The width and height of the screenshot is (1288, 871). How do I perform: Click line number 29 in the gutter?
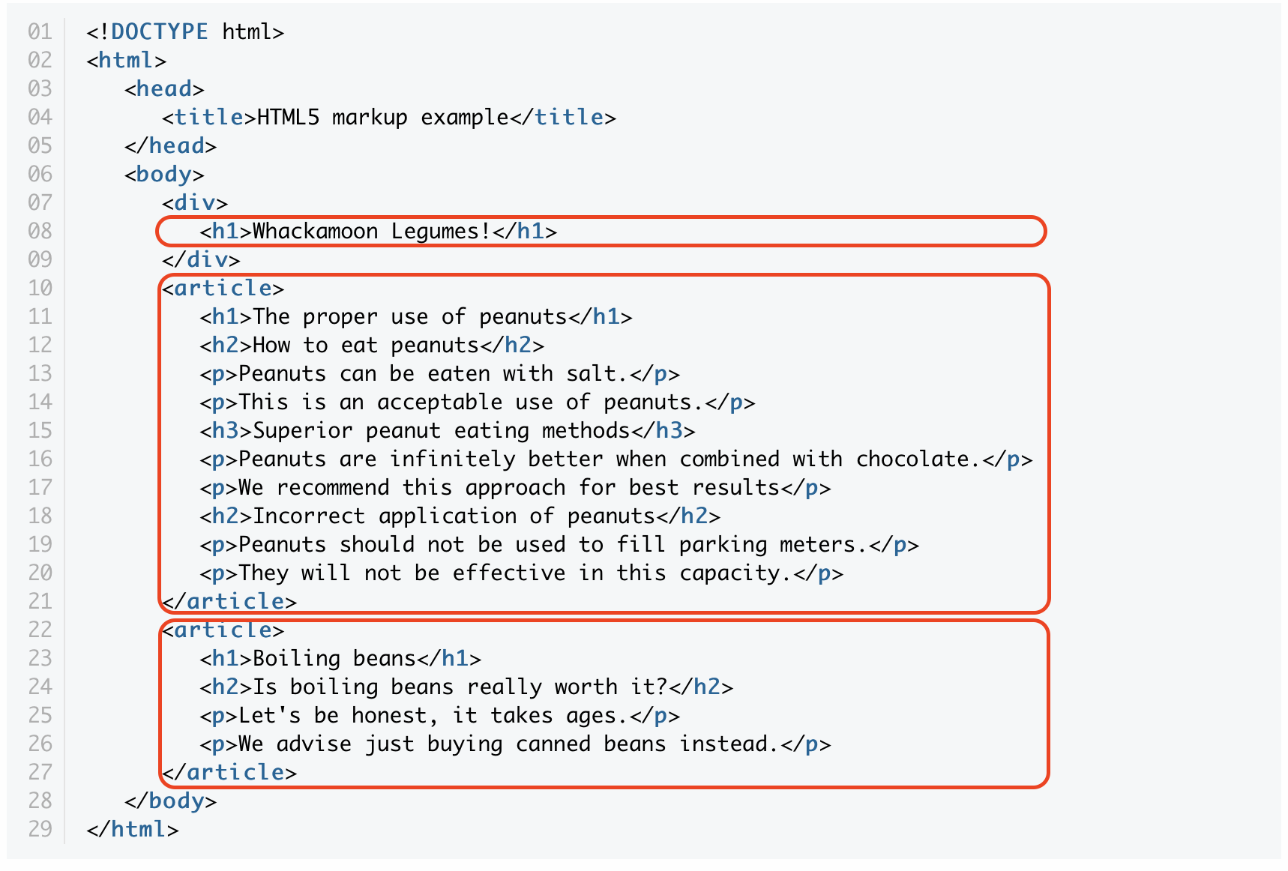point(40,829)
